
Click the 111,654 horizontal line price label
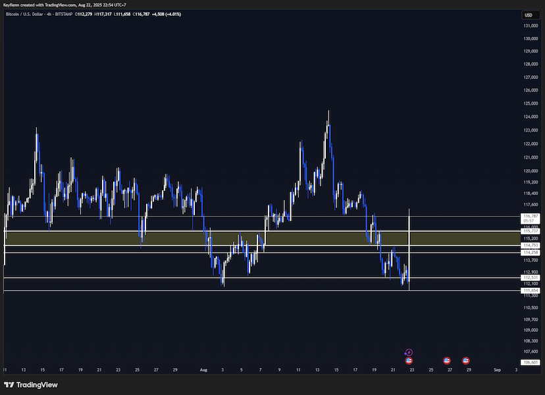[x=531, y=290]
